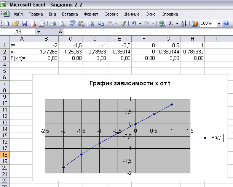Open the Вид menu

pos(52,14)
